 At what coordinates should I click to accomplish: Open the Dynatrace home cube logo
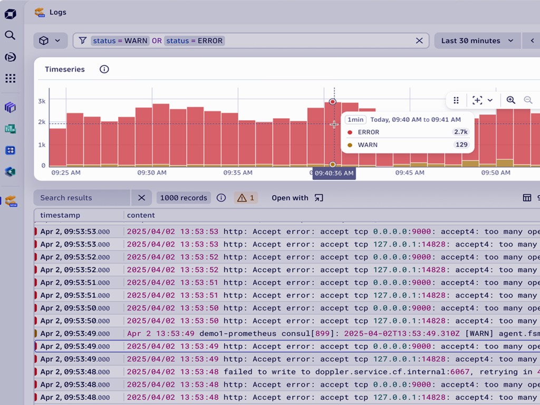[x=11, y=14]
